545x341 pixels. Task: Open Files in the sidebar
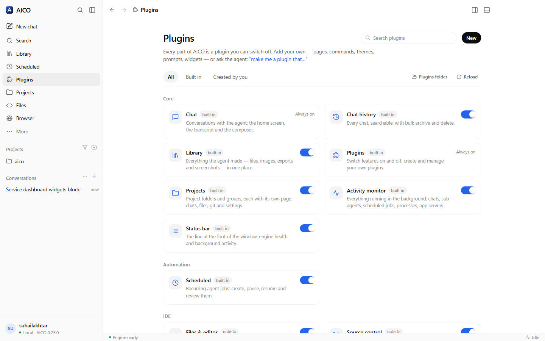click(x=51, y=105)
